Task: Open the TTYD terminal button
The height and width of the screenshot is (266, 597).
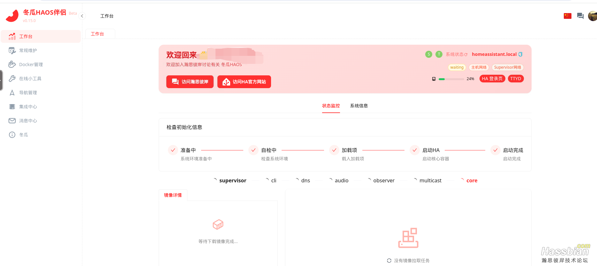Action: (516, 79)
